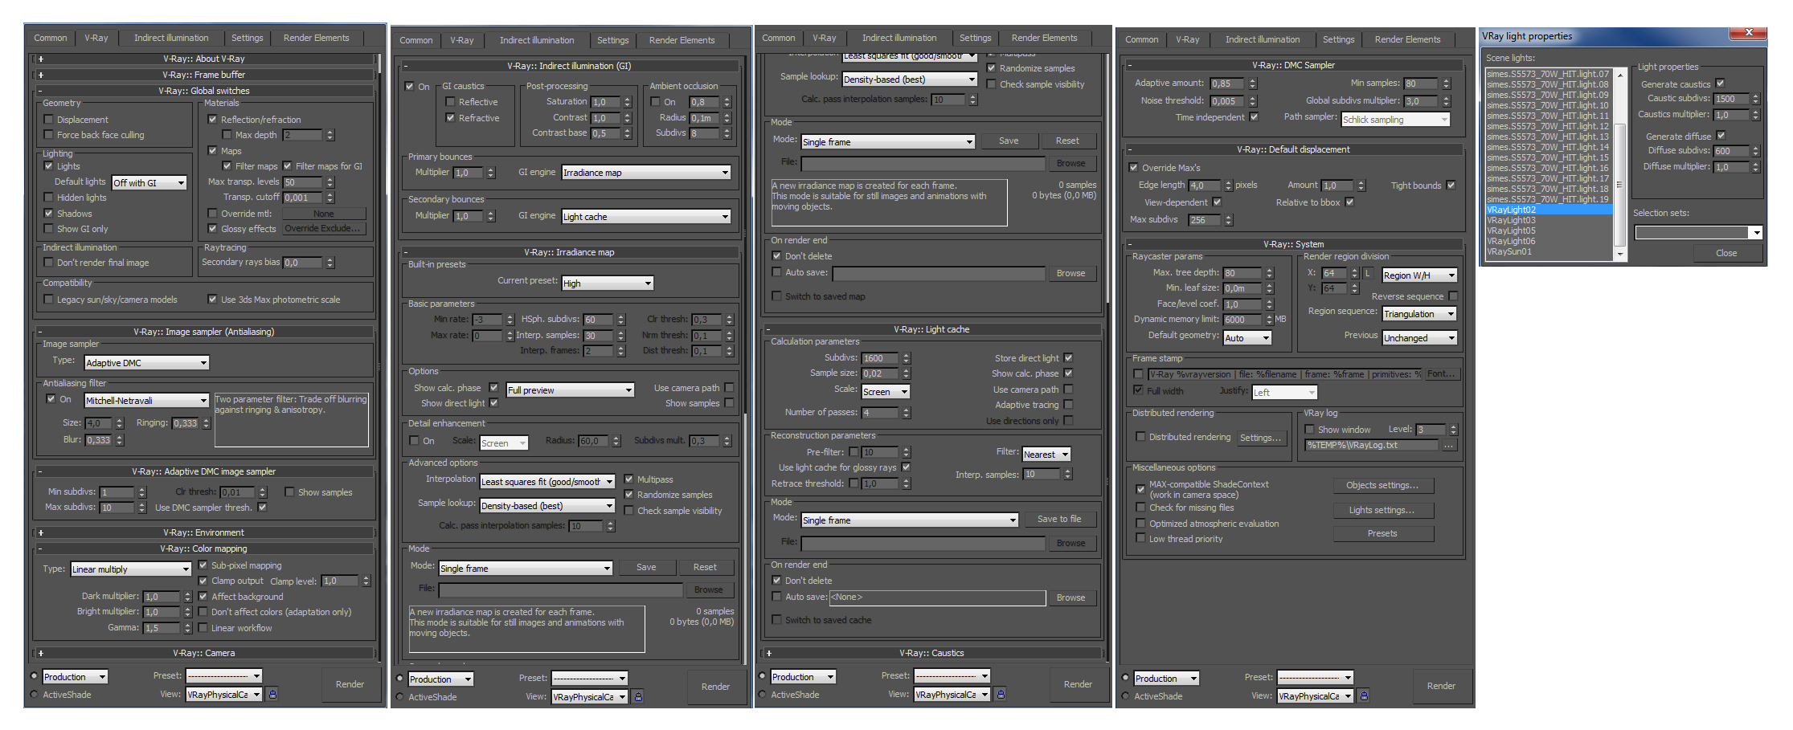Click the Lights settings... button
Screen dimensions: 1793x730
[1382, 510]
